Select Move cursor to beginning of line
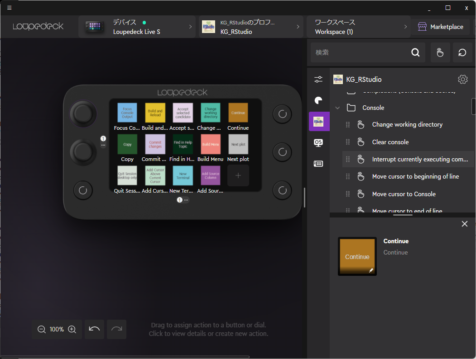Image resolution: width=476 pixels, height=359 pixels. 408,177
